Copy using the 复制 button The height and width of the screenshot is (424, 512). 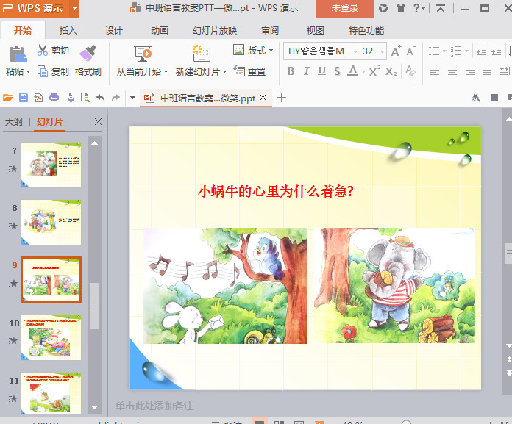(52, 71)
